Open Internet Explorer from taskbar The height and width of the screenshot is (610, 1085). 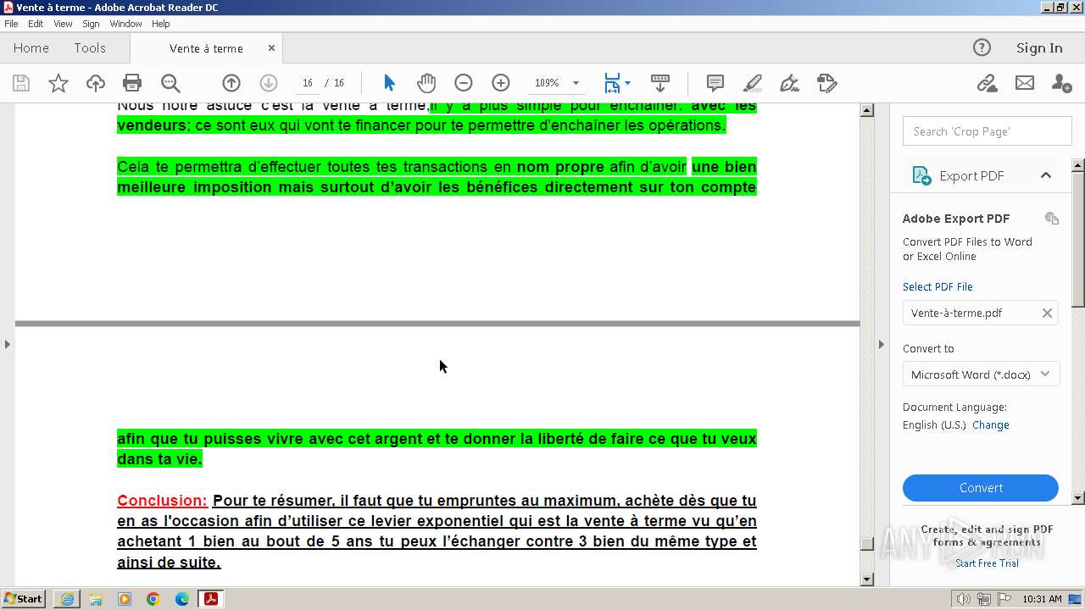coord(67,599)
